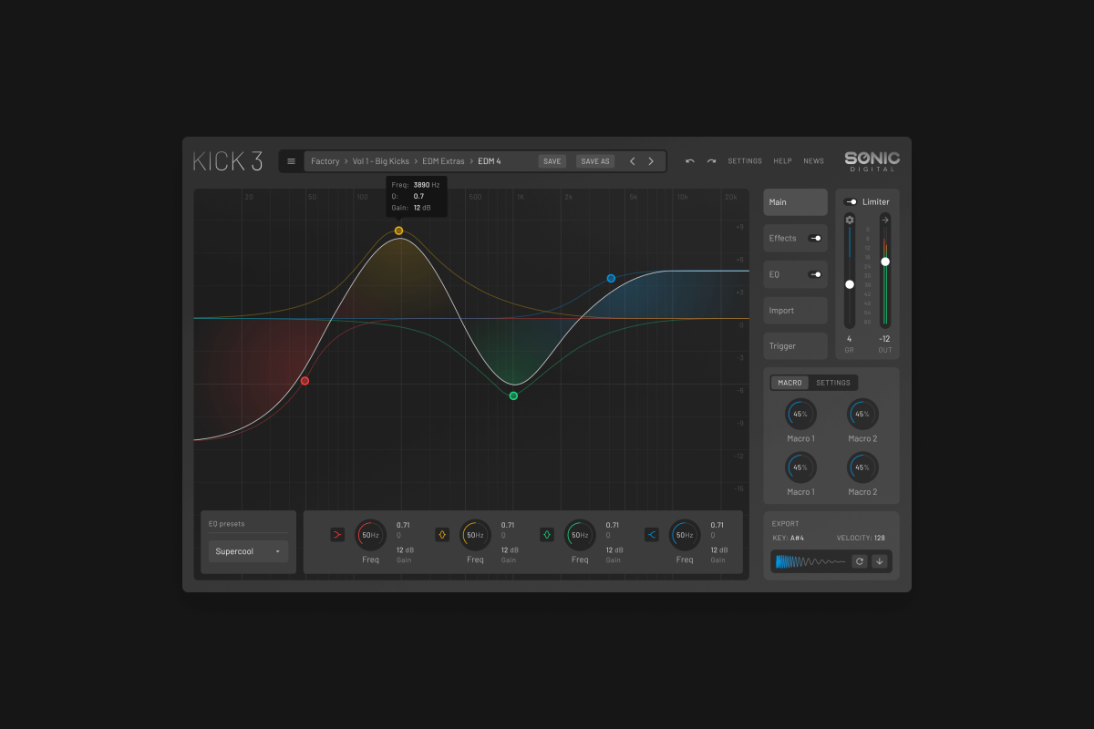This screenshot has height=729, width=1094.
Task: Refresh the export waveform preview
Action: click(859, 561)
